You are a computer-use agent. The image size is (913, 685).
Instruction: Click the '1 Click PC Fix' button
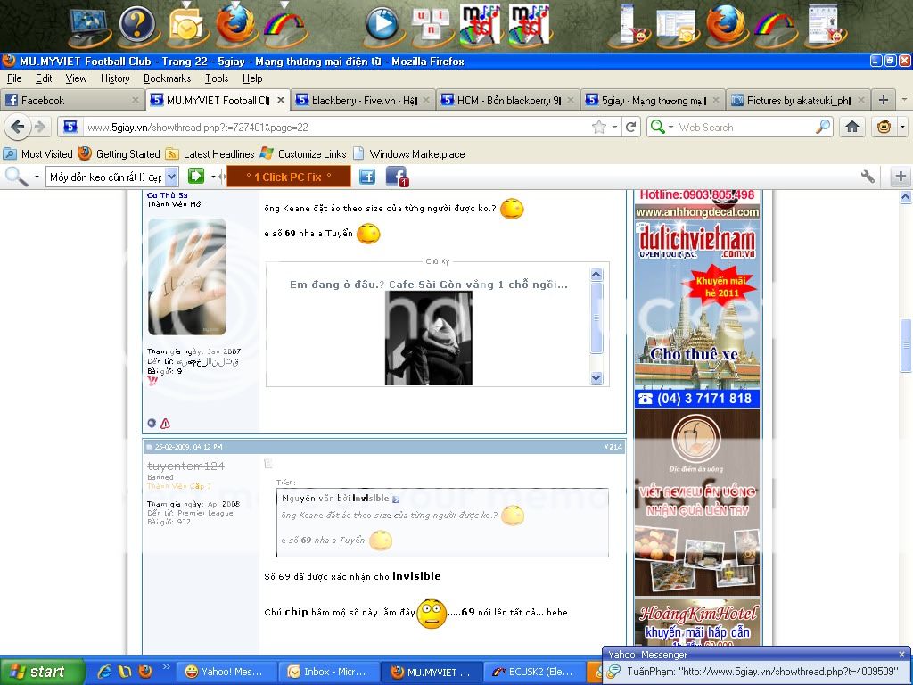287,177
